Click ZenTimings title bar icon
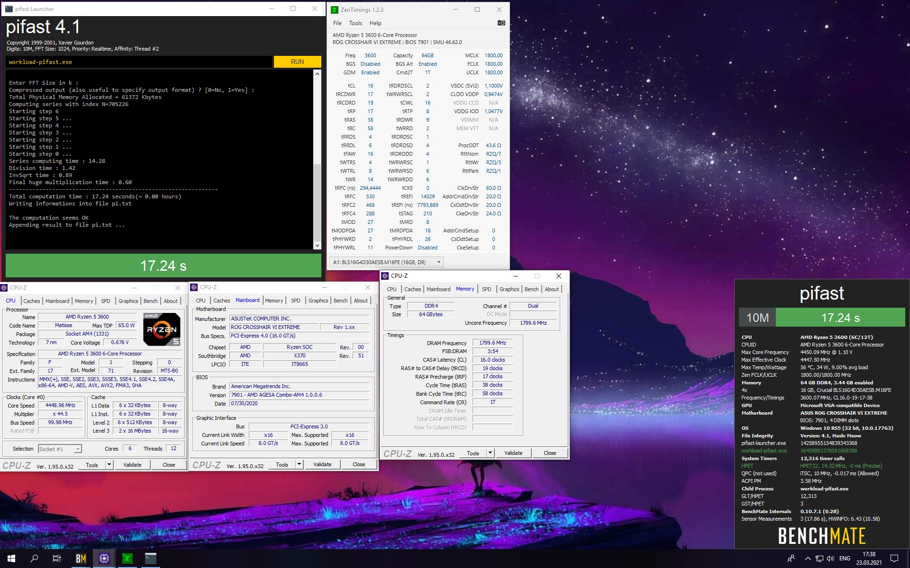Image resolution: width=910 pixels, height=568 pixels. pyautogui.click(x=335, y=9)
